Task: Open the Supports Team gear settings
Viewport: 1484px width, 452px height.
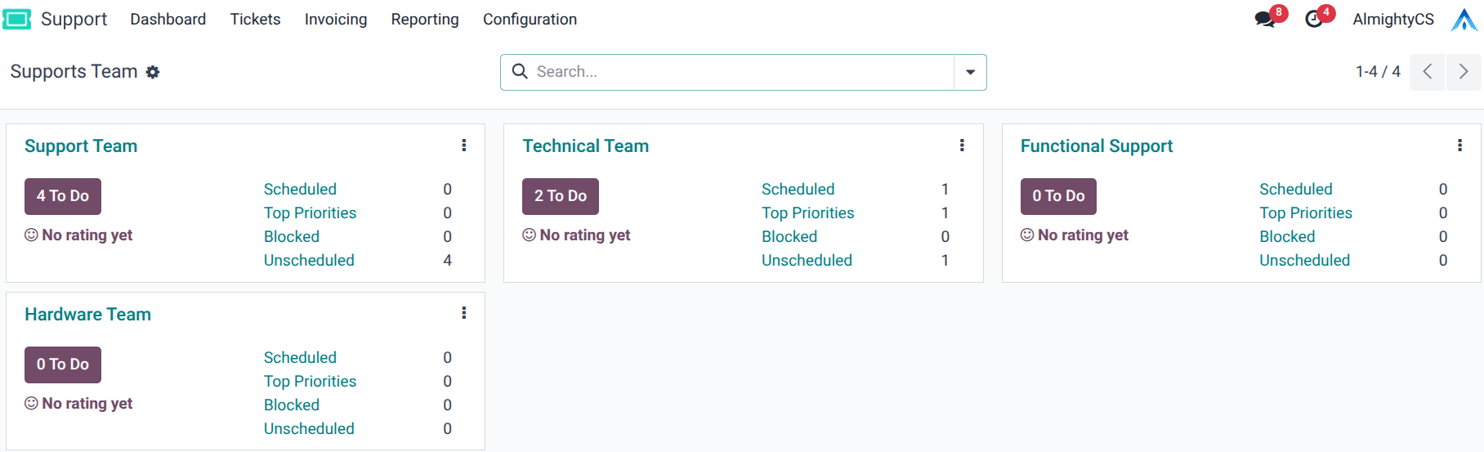Action: click(x=153, y=72)
